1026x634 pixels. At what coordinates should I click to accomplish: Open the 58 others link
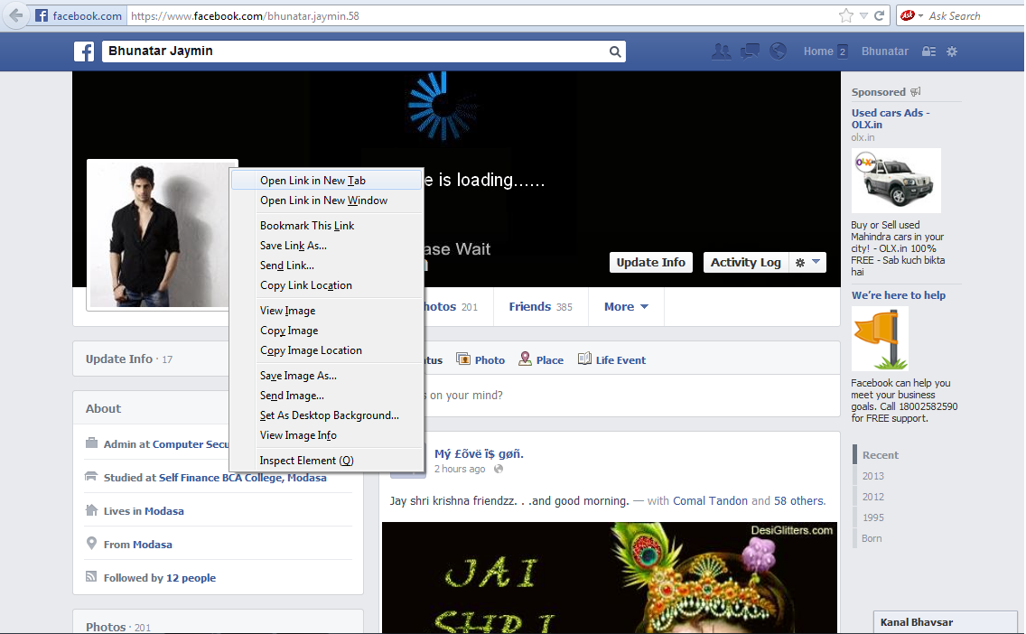tap(798, 500)
